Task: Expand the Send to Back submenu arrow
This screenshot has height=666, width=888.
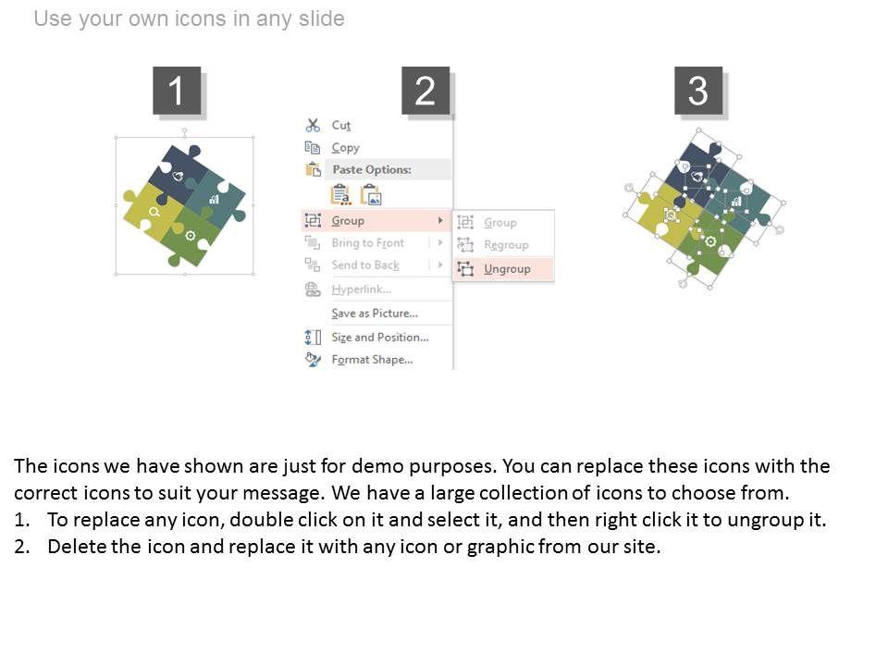Action: tap(440, 265)
